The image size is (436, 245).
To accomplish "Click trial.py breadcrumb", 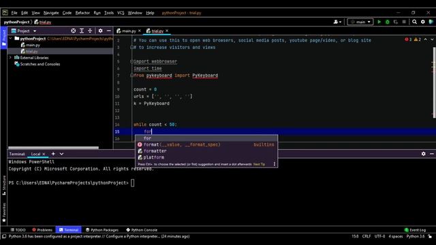I will click(x=43, y=22).
